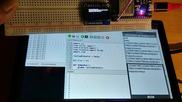This screenshot has height=102, width=182.
Task: Toggle Autoscroll checkbox in serial monitor
Action: point(28,64)
